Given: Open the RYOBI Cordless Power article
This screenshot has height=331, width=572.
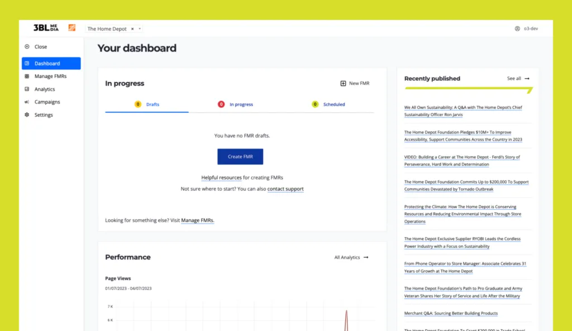Looking at the screenshot, I should click(462, 242).
